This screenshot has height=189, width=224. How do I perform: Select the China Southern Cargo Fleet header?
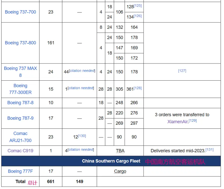(x=111, y=161)
